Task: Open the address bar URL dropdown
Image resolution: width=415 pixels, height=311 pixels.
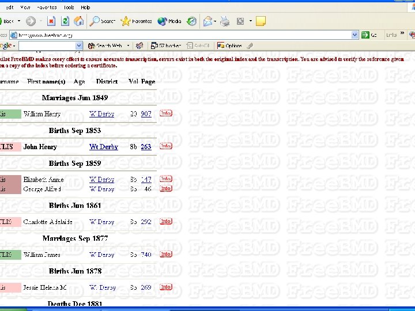Action: (354, 35)
